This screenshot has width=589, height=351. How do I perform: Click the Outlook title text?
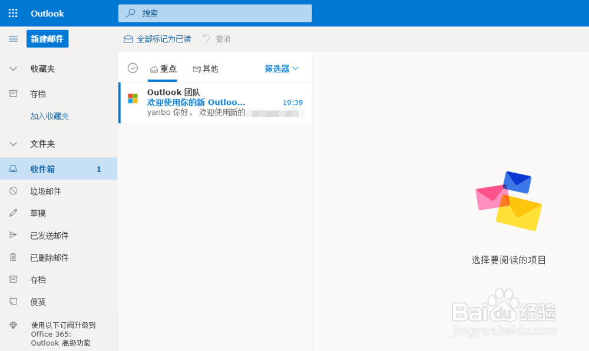(47, 14)
